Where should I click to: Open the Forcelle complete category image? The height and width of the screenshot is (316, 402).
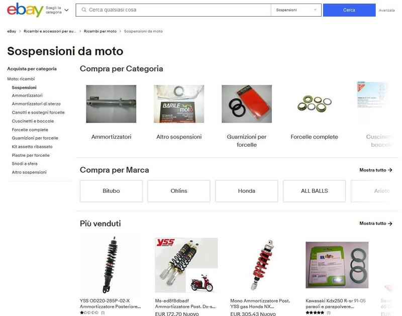click(315, 104)
